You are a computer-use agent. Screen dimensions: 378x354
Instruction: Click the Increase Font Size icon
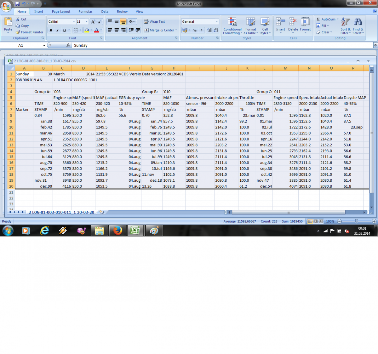click(x=93, y=22)
